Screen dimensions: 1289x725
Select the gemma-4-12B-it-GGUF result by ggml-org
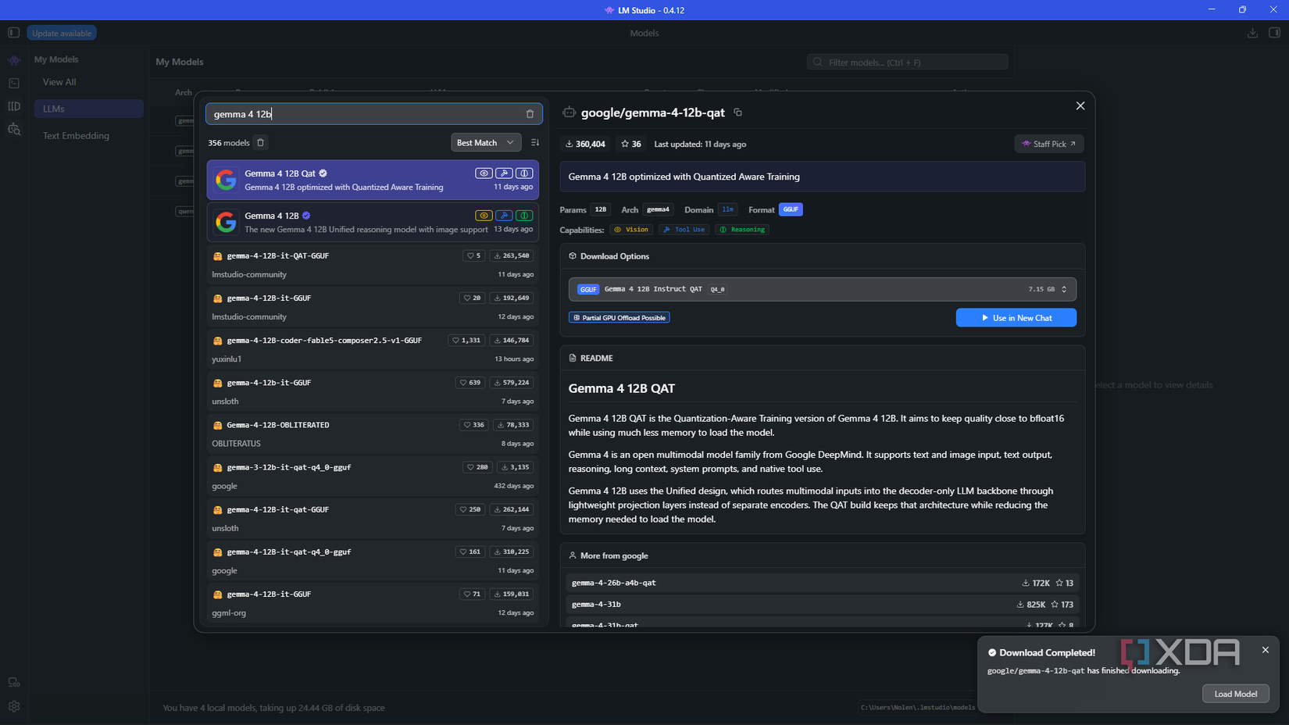pyautogui.click(x=373, y=603)
